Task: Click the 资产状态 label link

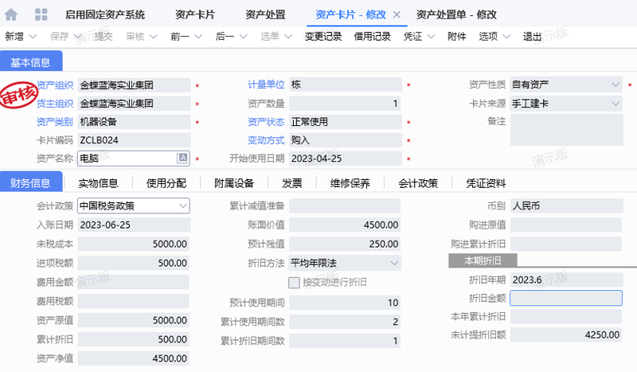Action: click(x=266, y=122)
